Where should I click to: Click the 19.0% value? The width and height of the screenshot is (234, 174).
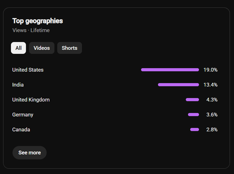(211, 70)
